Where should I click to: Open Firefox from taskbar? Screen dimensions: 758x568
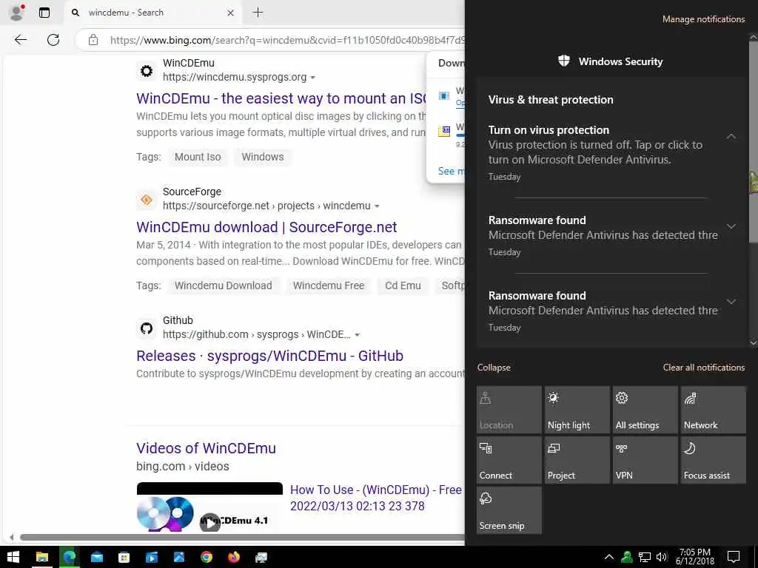point(234,558)
